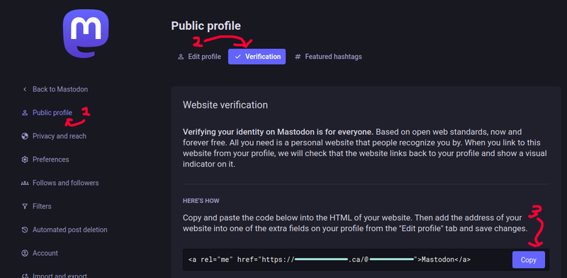
Task: Select the Verification tab
Action: point(257,57)
